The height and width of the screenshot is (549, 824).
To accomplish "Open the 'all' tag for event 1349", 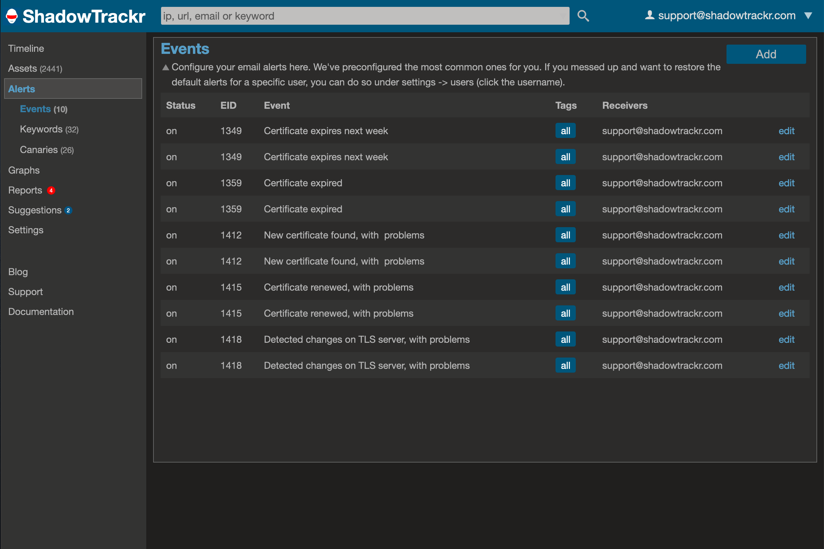I will (565, 131).
